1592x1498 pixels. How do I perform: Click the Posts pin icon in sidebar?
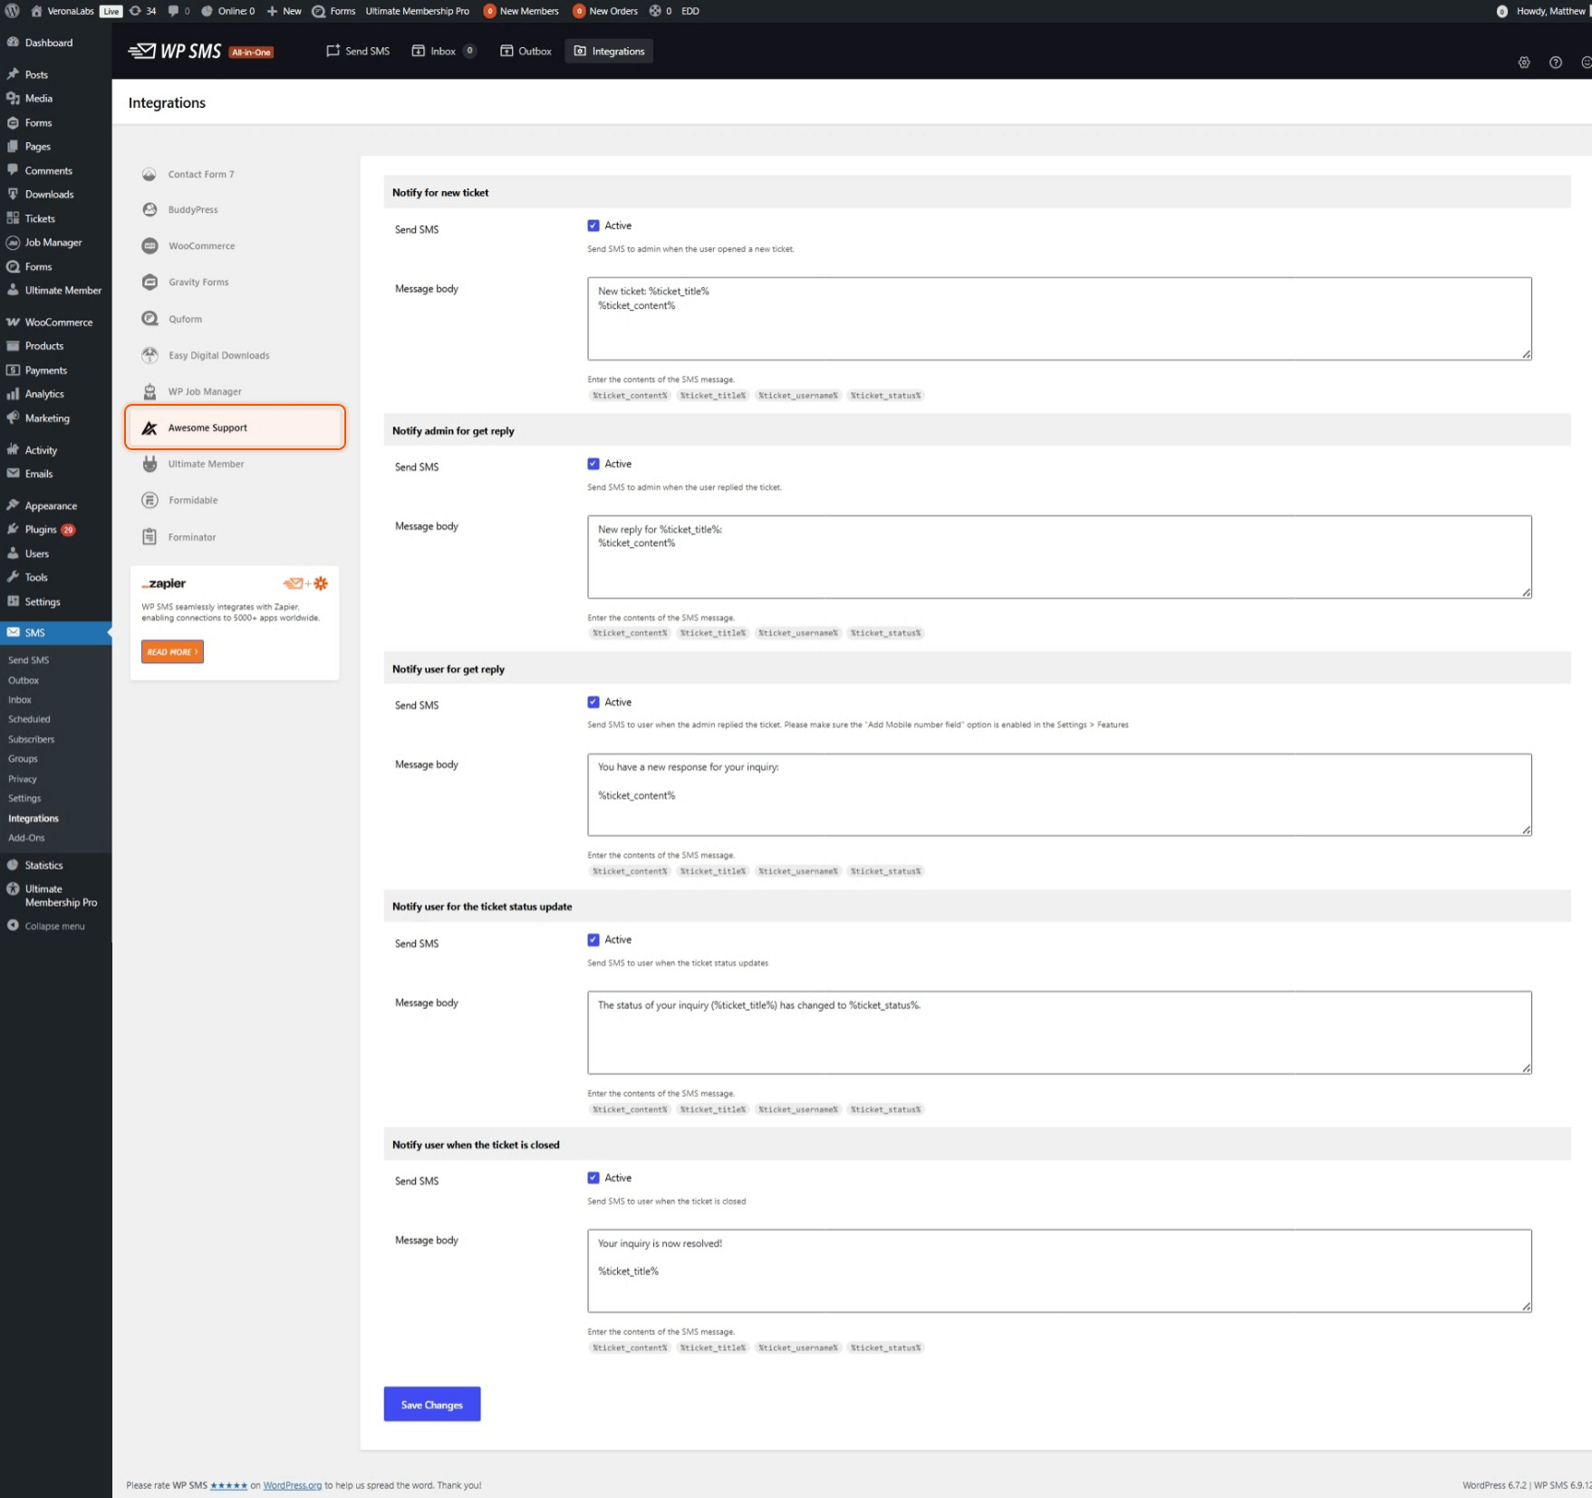[13, 74]
